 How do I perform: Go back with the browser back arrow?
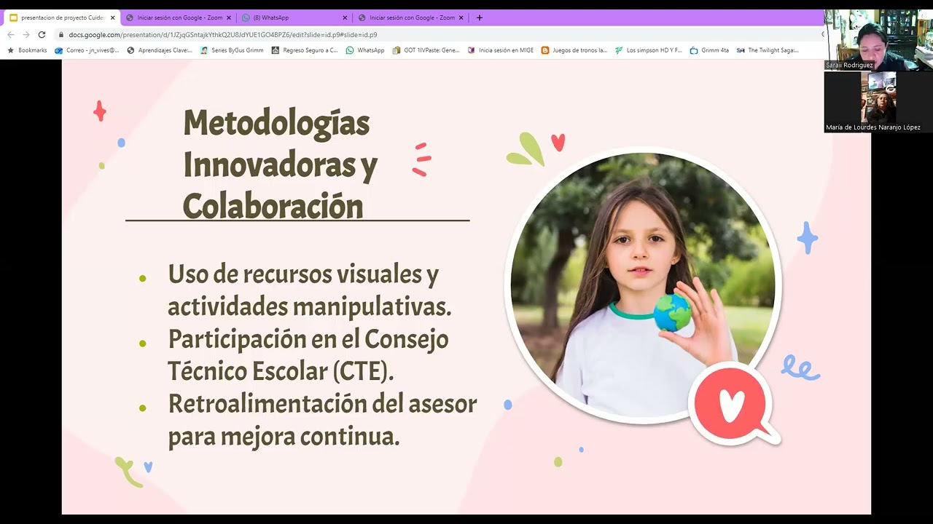(11, 34)
